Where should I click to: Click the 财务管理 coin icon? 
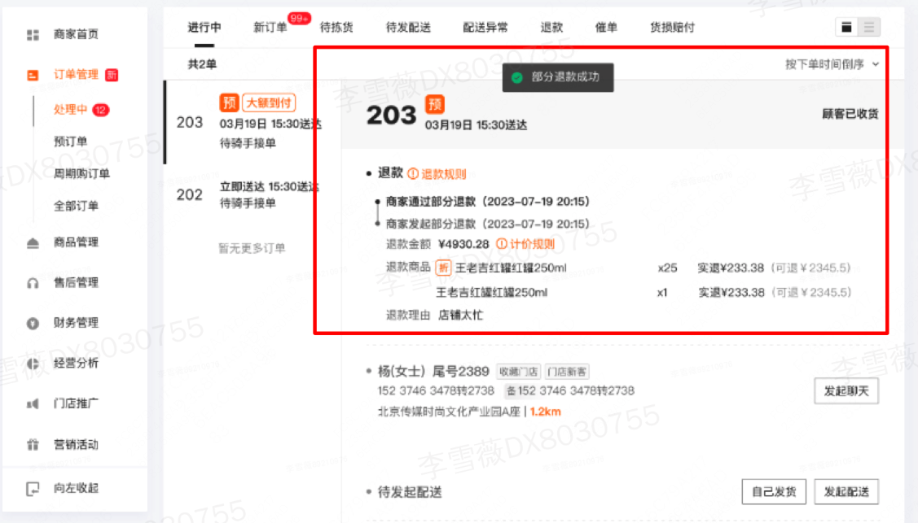coord(33,323)
